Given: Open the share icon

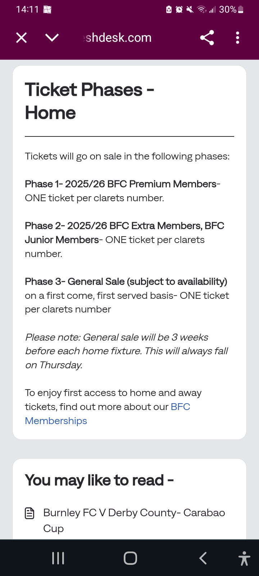Looking at the screenshot, I should pyautogui.click(x=207, y=37).
